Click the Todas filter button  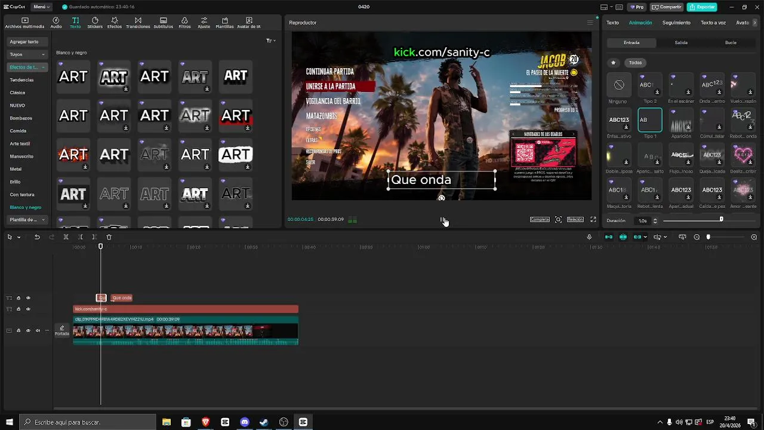[x=635, y=63]
